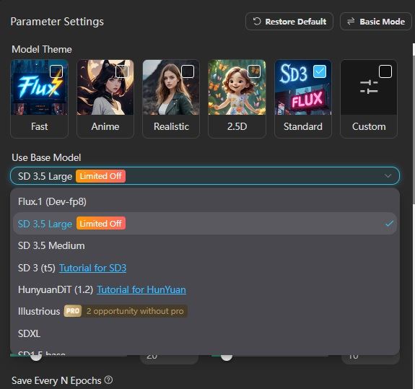Click the PRO badge next to Illustrious
Screen dimensions: 415x389
(x=72, y=311)
